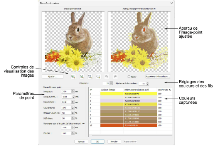Select the lavender swatch in row 3

pos(112,101)
